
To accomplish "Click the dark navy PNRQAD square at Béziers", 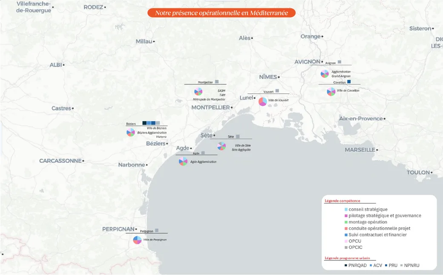I will (x=144, y=123).
